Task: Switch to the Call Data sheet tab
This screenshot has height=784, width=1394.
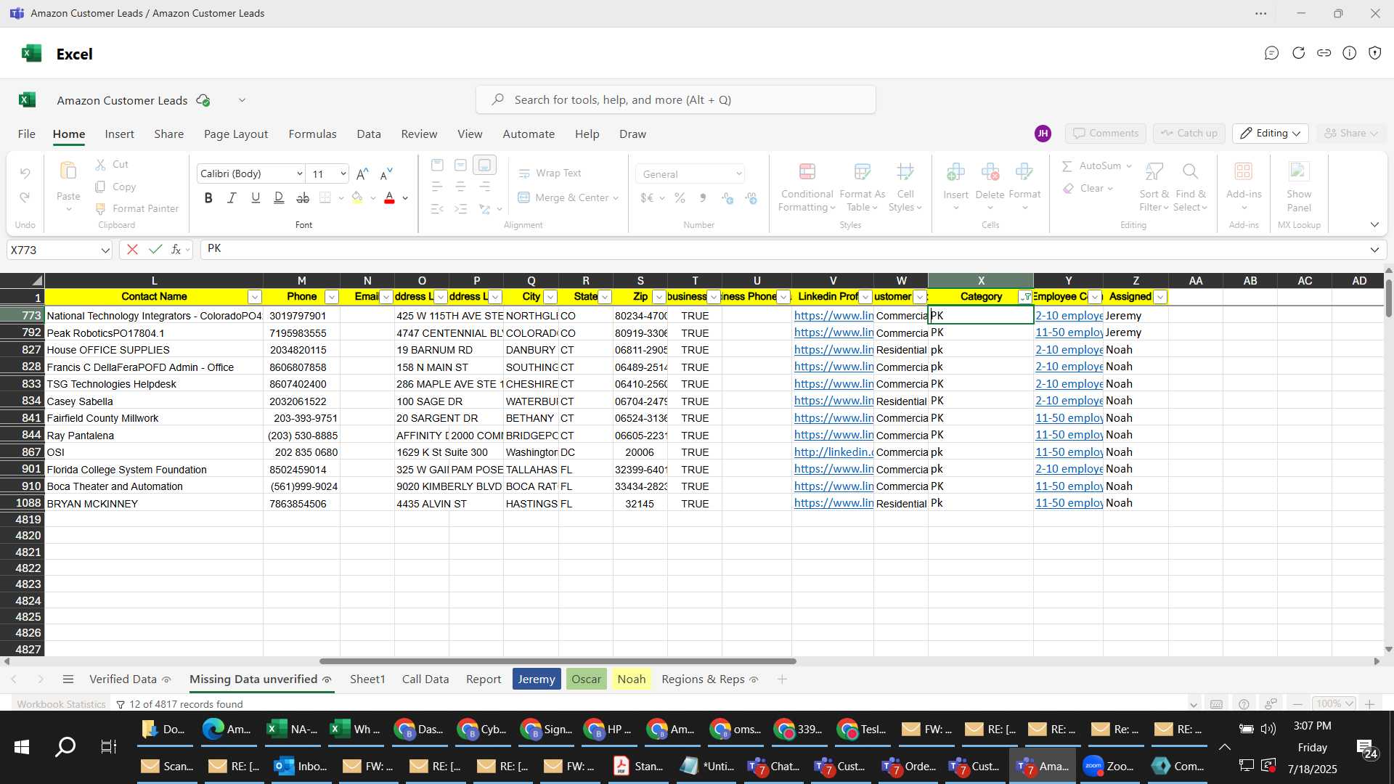Action: [425, 679]
